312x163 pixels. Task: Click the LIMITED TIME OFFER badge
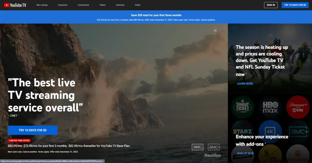[19, 140]
